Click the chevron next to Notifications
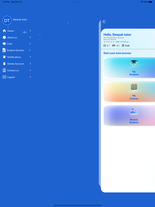155x207 pixels. pyautogui.click(x=30, y=57)
